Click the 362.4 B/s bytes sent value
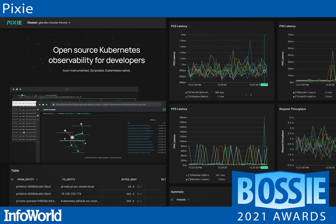The width and height of the screenshot is (336, 224). [134, 194]
